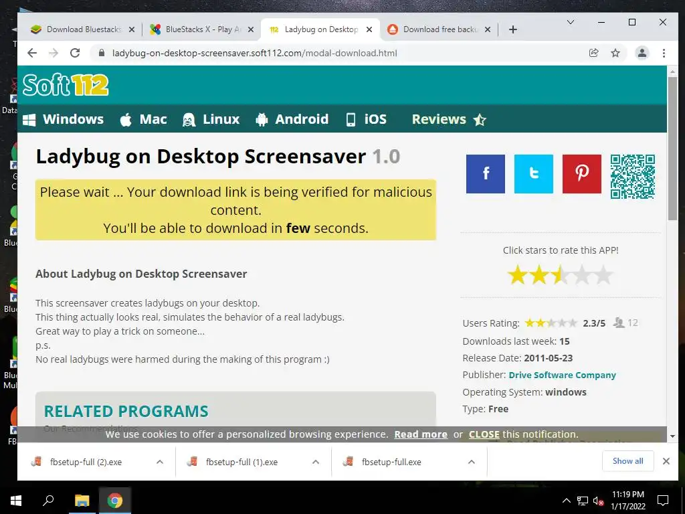Open the Reviews section

[x=449, y=119]
